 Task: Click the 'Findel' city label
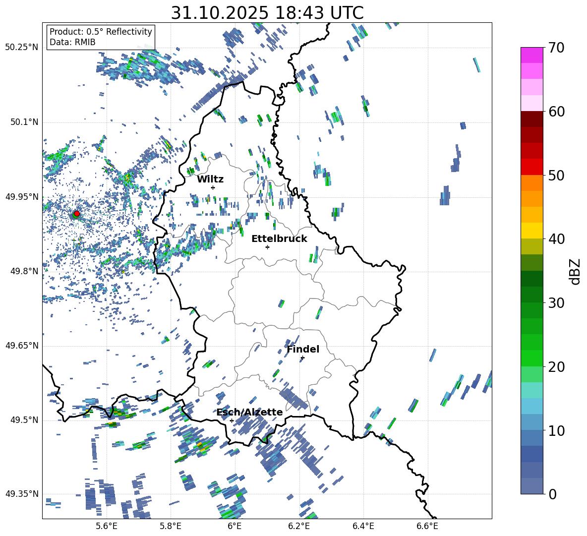click(x=303, y=349)
